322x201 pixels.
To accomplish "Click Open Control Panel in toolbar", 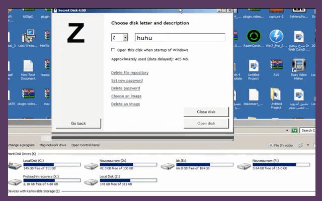I will (x=85, y=145).
